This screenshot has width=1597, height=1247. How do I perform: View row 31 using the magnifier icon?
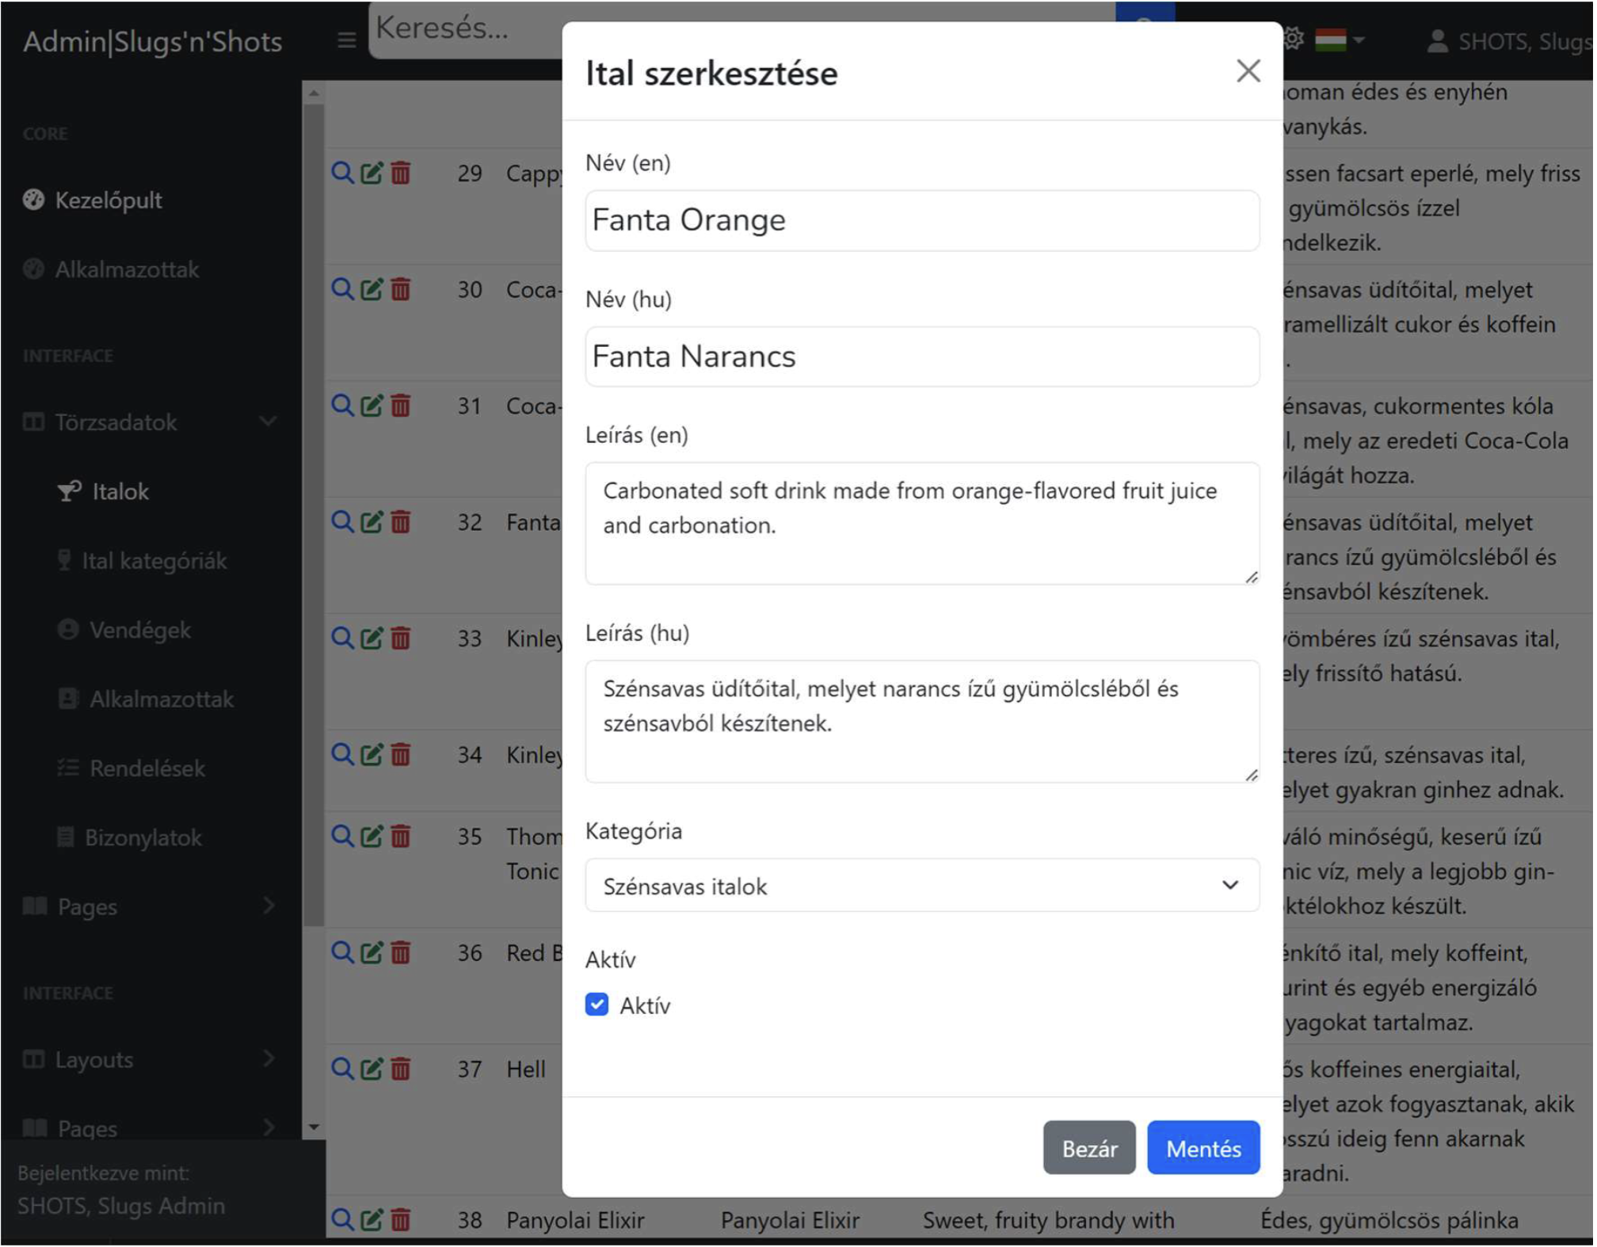click(342, 405)
